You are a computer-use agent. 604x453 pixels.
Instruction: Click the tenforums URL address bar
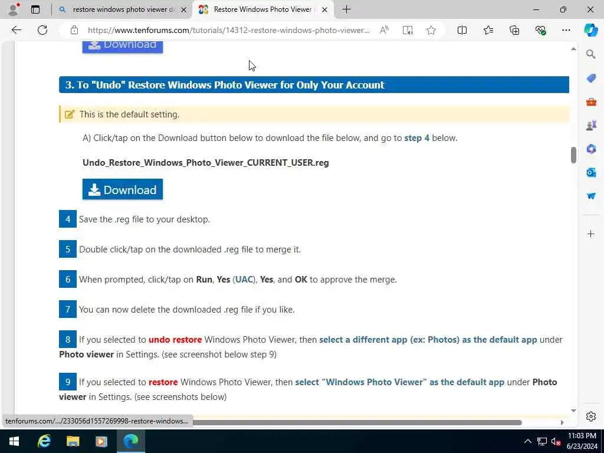tap(228, 30)
